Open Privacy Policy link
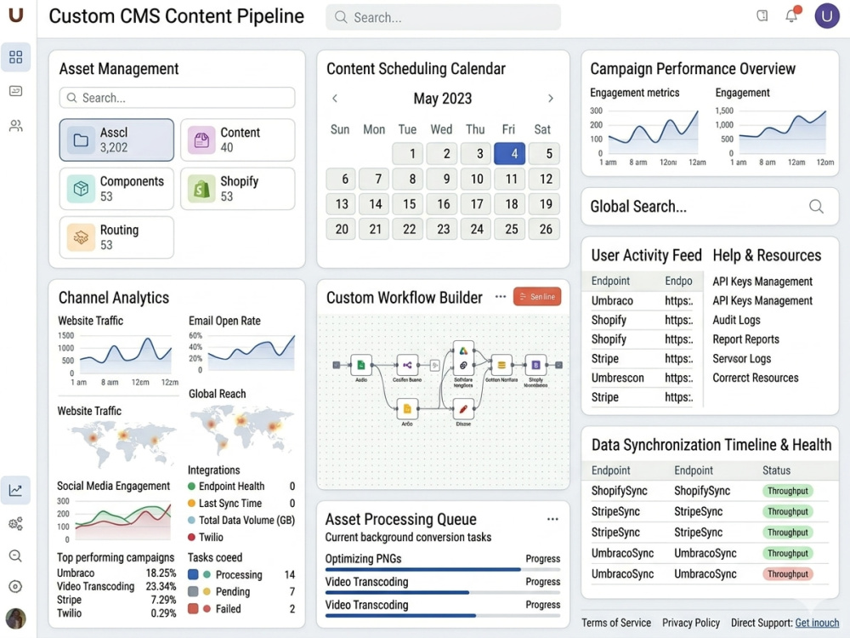 coord(690,623)
